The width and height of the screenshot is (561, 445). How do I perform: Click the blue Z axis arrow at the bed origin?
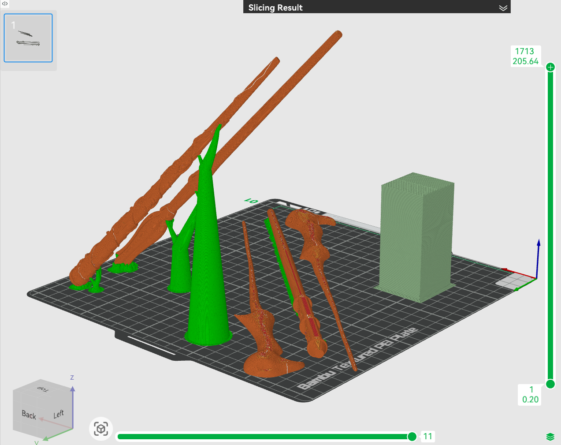tap(538, 258)
